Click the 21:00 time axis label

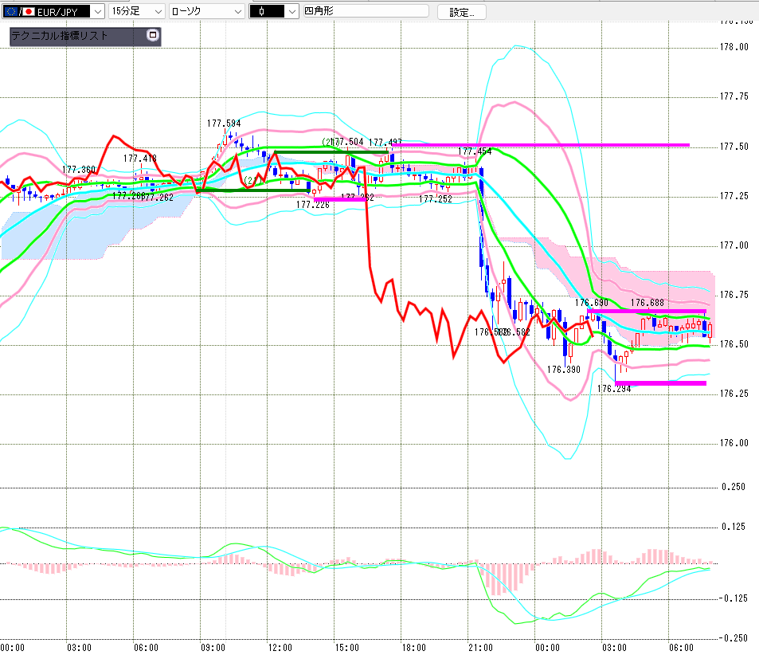point(481,648)
